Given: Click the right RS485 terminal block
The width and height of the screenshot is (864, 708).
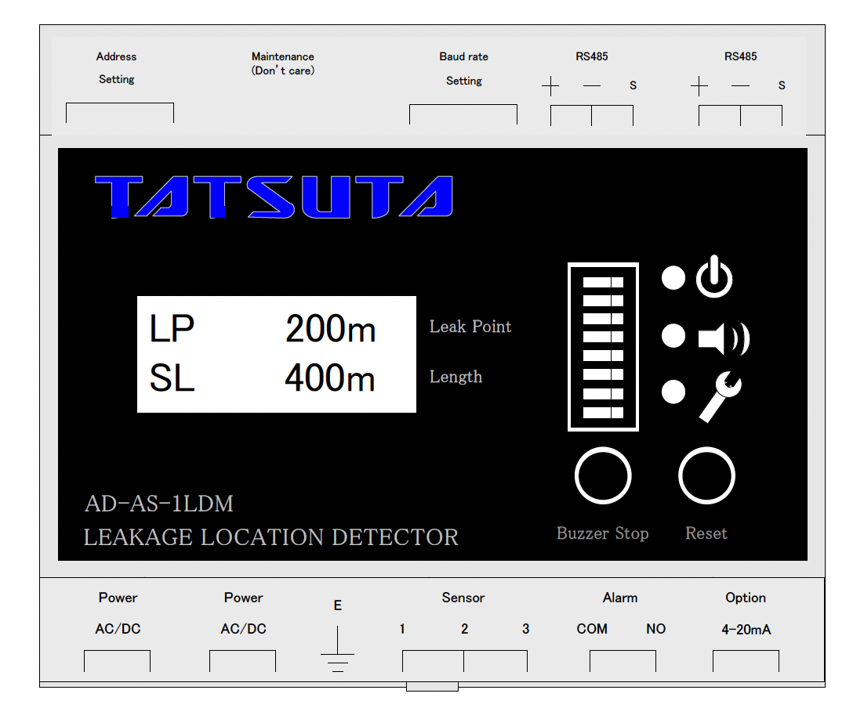Looking at the screenshot, I should 740,116.
